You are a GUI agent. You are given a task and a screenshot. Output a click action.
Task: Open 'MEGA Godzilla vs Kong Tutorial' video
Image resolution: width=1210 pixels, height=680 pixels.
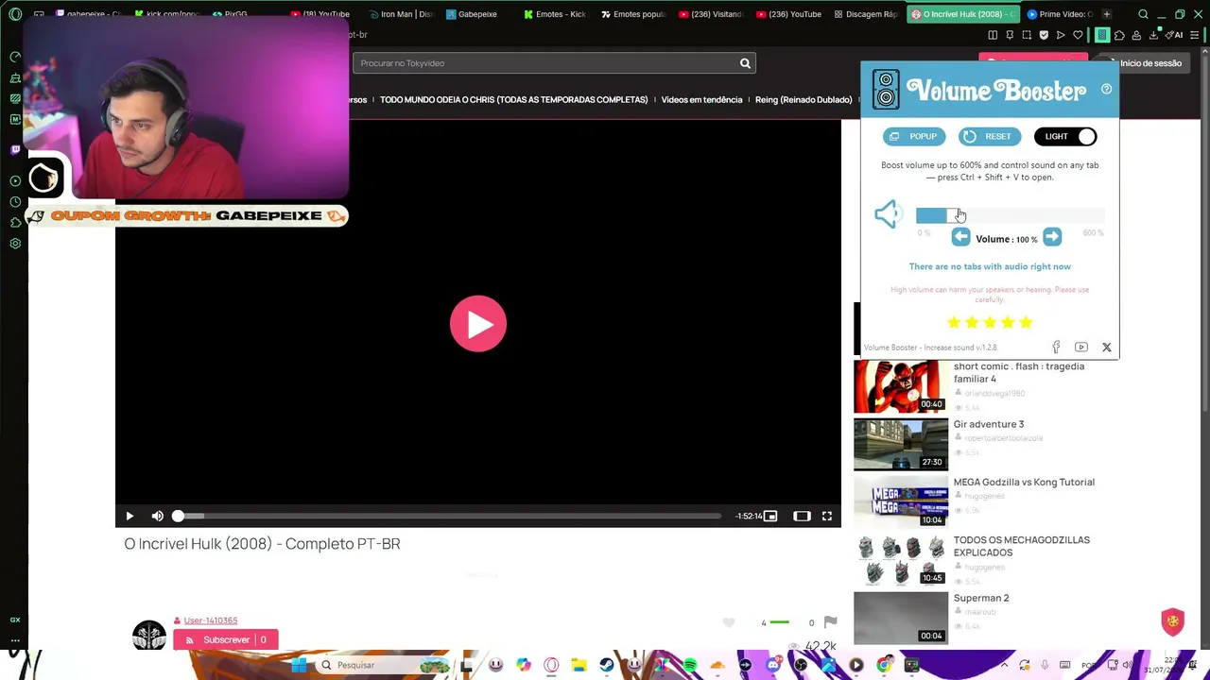click(x=1024, y=483)
